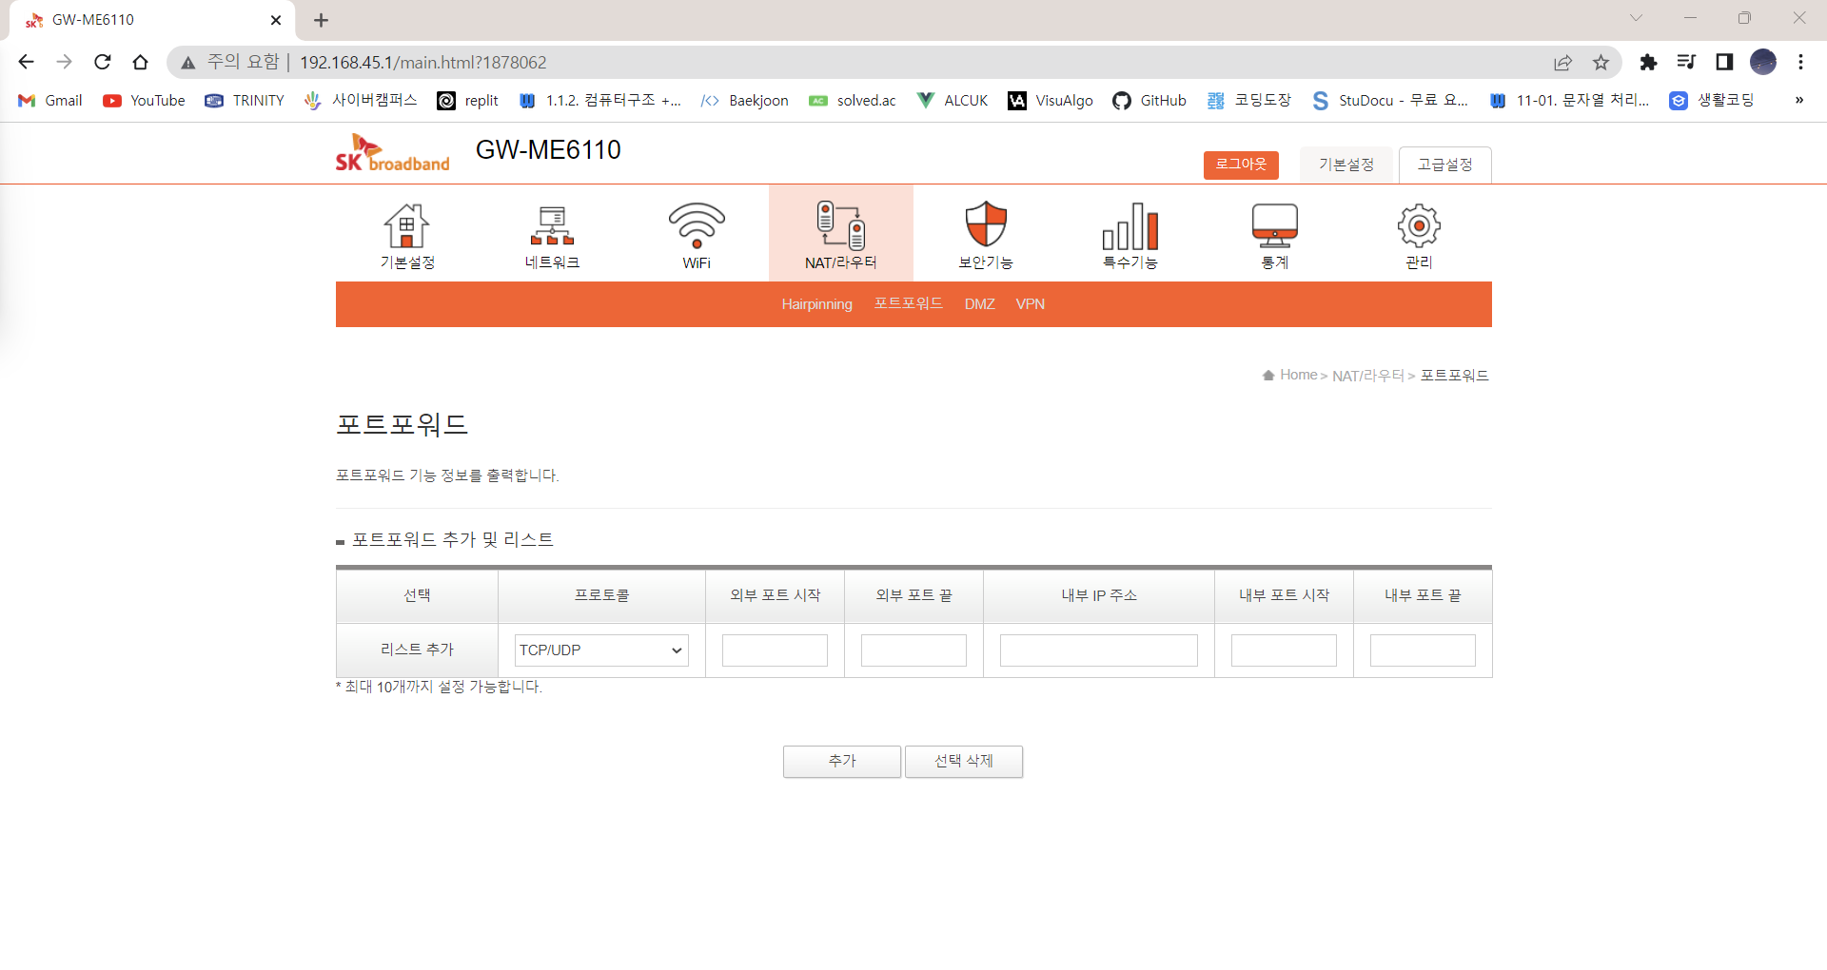Click the 추가 button

pyautogui.click(x=842, y=762)
